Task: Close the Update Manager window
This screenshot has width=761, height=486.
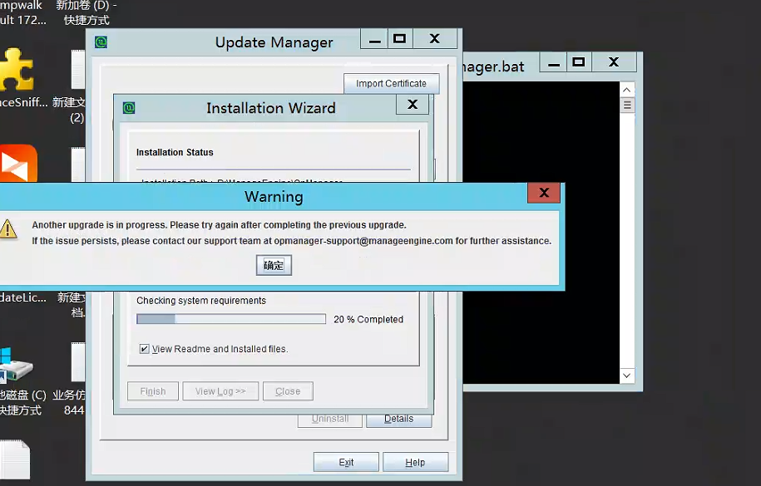Action: (435, 39)
